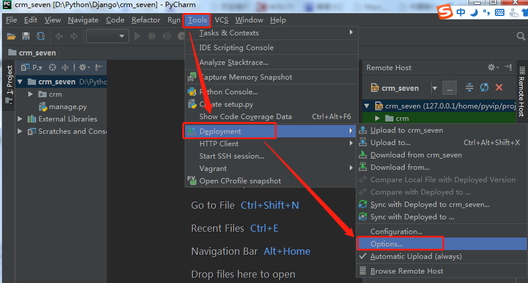Click the Back navigation arrow
Image resolution: width=528 pixels, height=283 pixels.
click(59, 36)
